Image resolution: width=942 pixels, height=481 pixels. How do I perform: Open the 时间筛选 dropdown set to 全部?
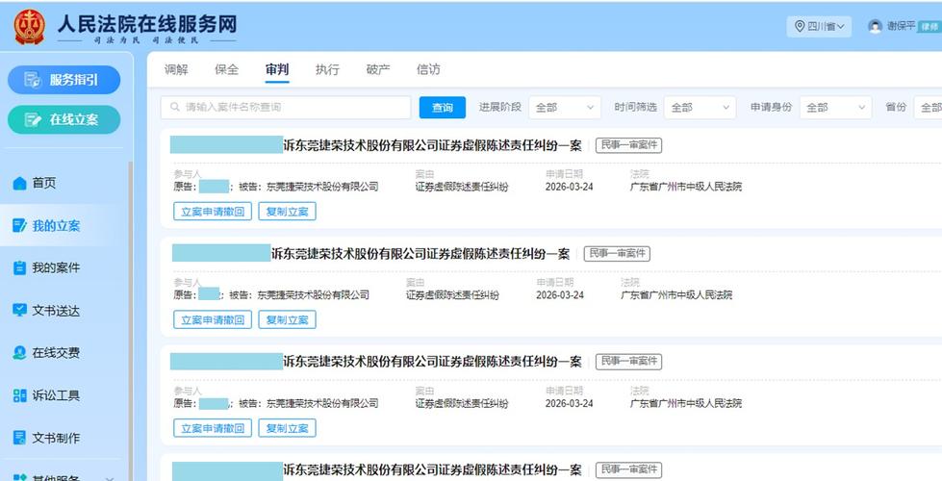pyautogui.click(x=700, y=108)
